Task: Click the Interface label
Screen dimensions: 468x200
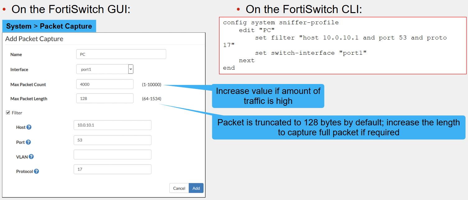Action: click(x=19, y=70)
